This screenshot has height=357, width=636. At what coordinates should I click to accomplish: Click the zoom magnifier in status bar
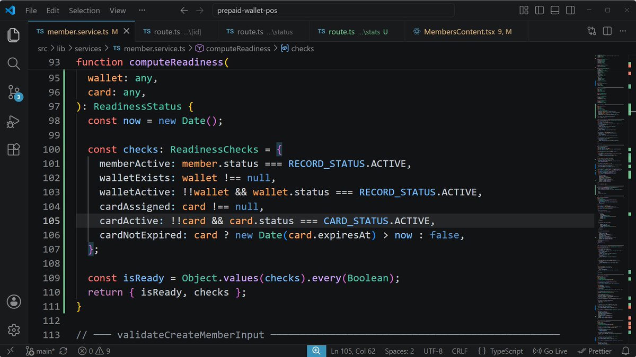(316, 351)
